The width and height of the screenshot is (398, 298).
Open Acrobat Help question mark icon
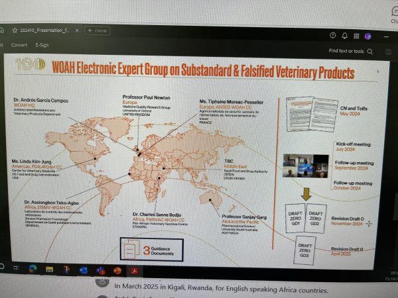332,36
